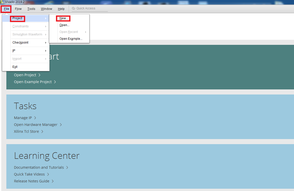Expand the Import submenu arrow
The width and height of the screenshot is (294, 191).
(46, 59)
